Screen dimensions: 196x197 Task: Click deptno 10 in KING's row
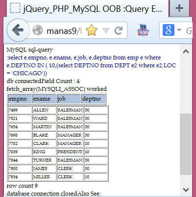tap(96, 152)
